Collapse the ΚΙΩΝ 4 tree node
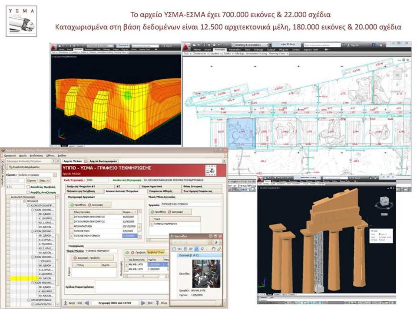The width and height of the screenshot is (417, 312). click(x=33, y=283)
